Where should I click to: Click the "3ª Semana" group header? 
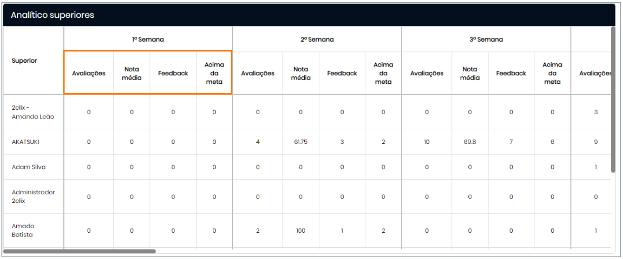coord(486,40)
